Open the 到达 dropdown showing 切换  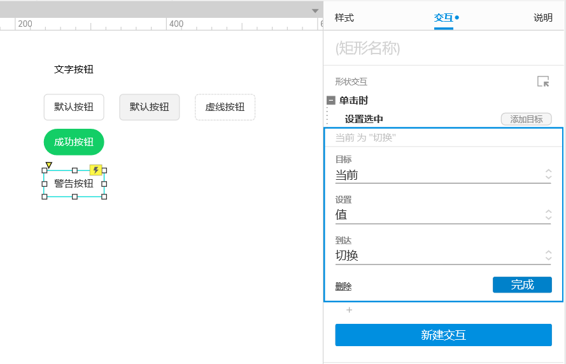443,256
